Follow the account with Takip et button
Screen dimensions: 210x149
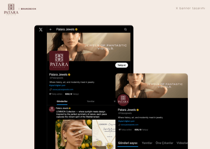pyautogui.click(x=121, y=65)
